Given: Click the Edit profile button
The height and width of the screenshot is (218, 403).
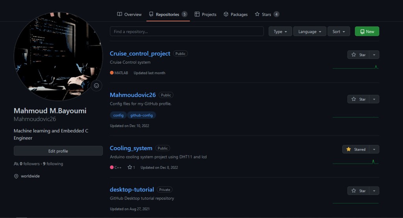Looking at the screenshot, I should click(58, 151).
